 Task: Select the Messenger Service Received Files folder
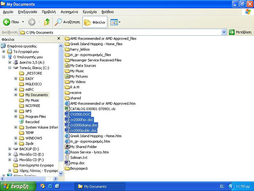[x=93, y=60]
